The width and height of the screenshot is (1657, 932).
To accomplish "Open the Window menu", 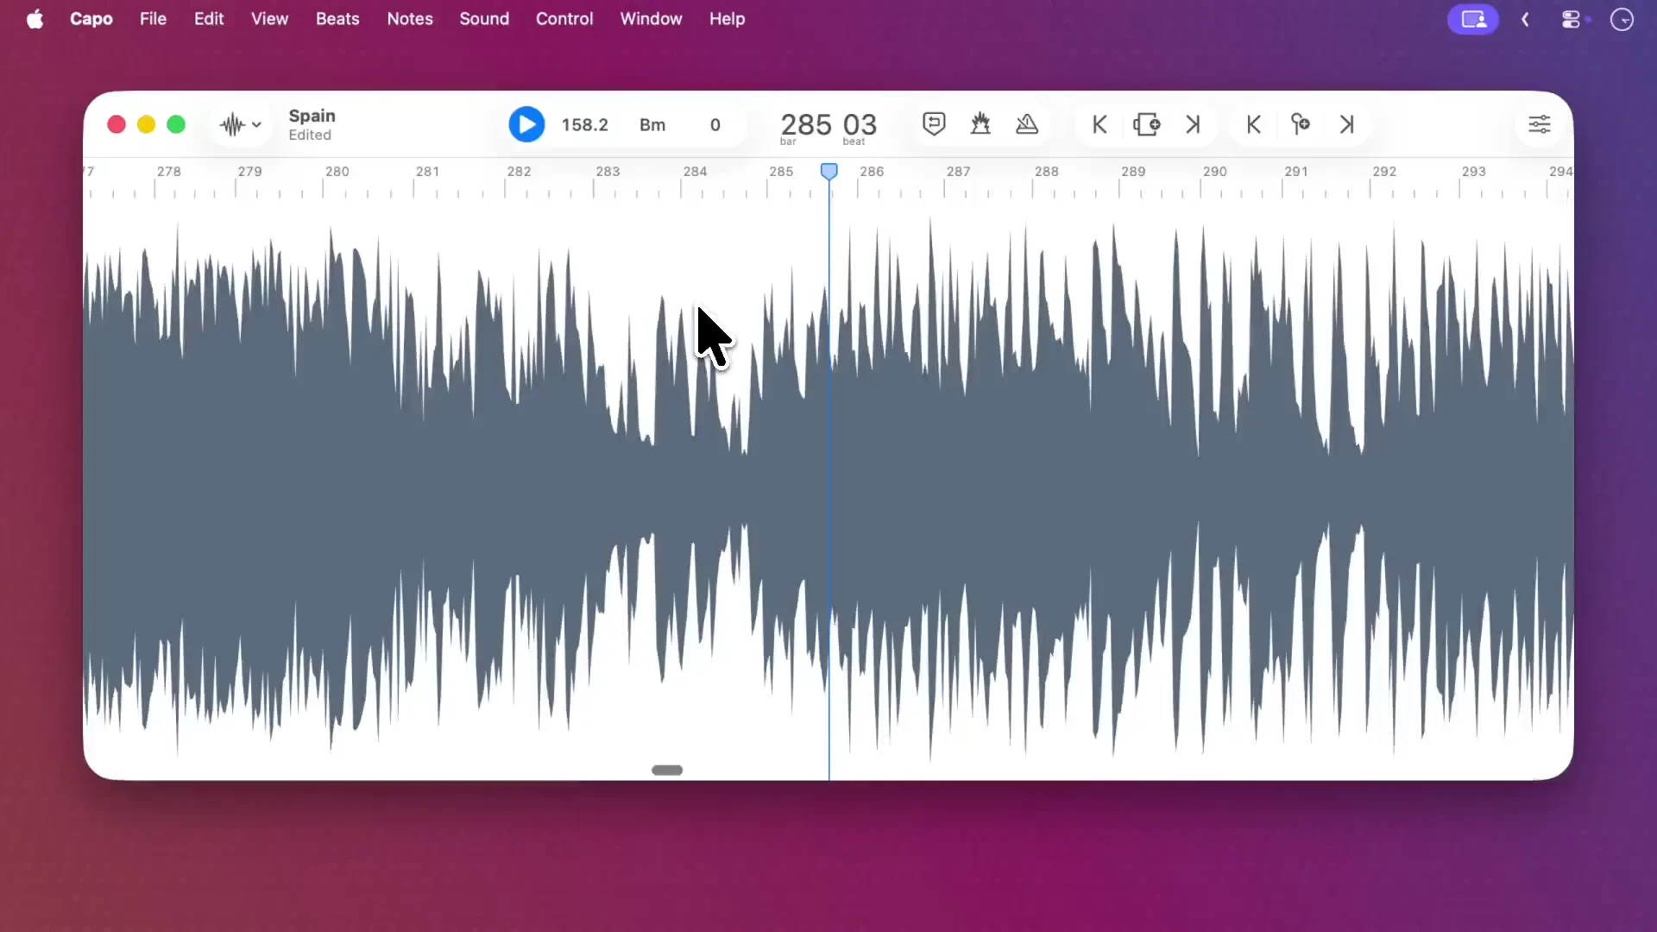I will point(651,19).
